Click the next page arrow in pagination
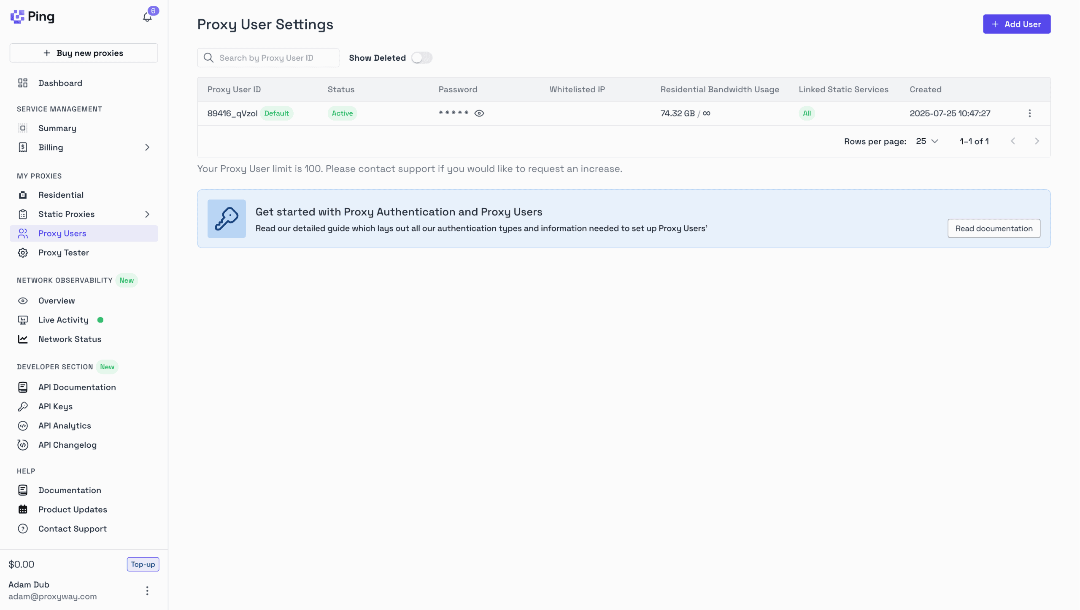Viewport: 1080px width, 610px height. click(1037, 141)
